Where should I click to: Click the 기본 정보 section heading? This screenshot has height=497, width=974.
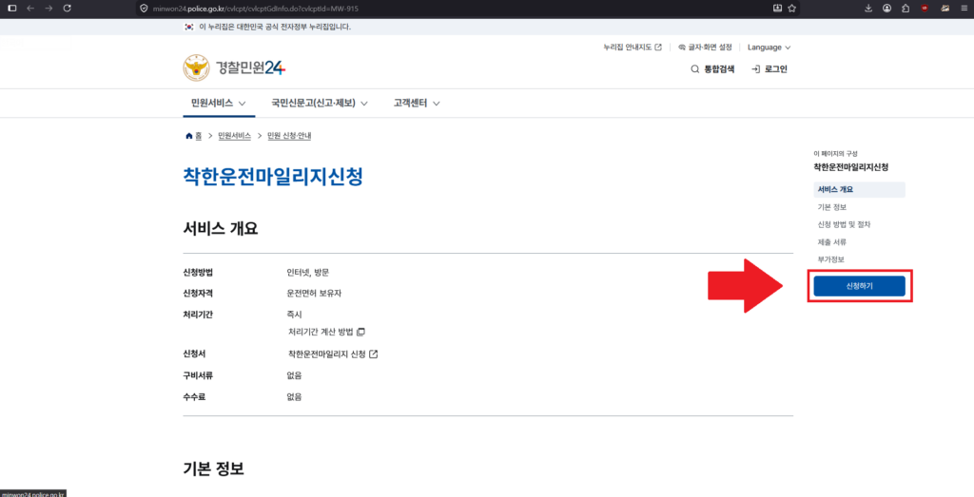(214, 468)
